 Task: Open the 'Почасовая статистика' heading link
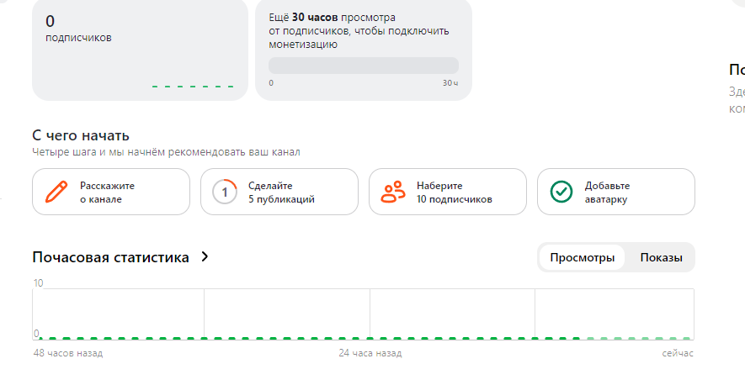(110, 257)
